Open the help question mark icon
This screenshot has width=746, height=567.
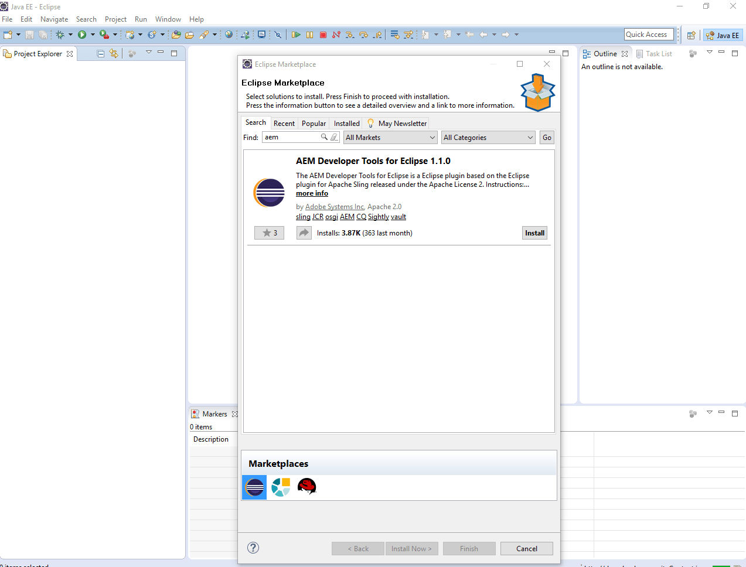coord(253,548)
